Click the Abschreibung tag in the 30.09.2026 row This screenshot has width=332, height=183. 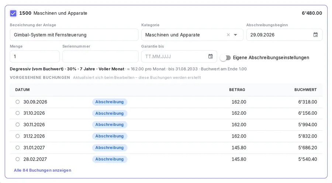coord(110,102)
